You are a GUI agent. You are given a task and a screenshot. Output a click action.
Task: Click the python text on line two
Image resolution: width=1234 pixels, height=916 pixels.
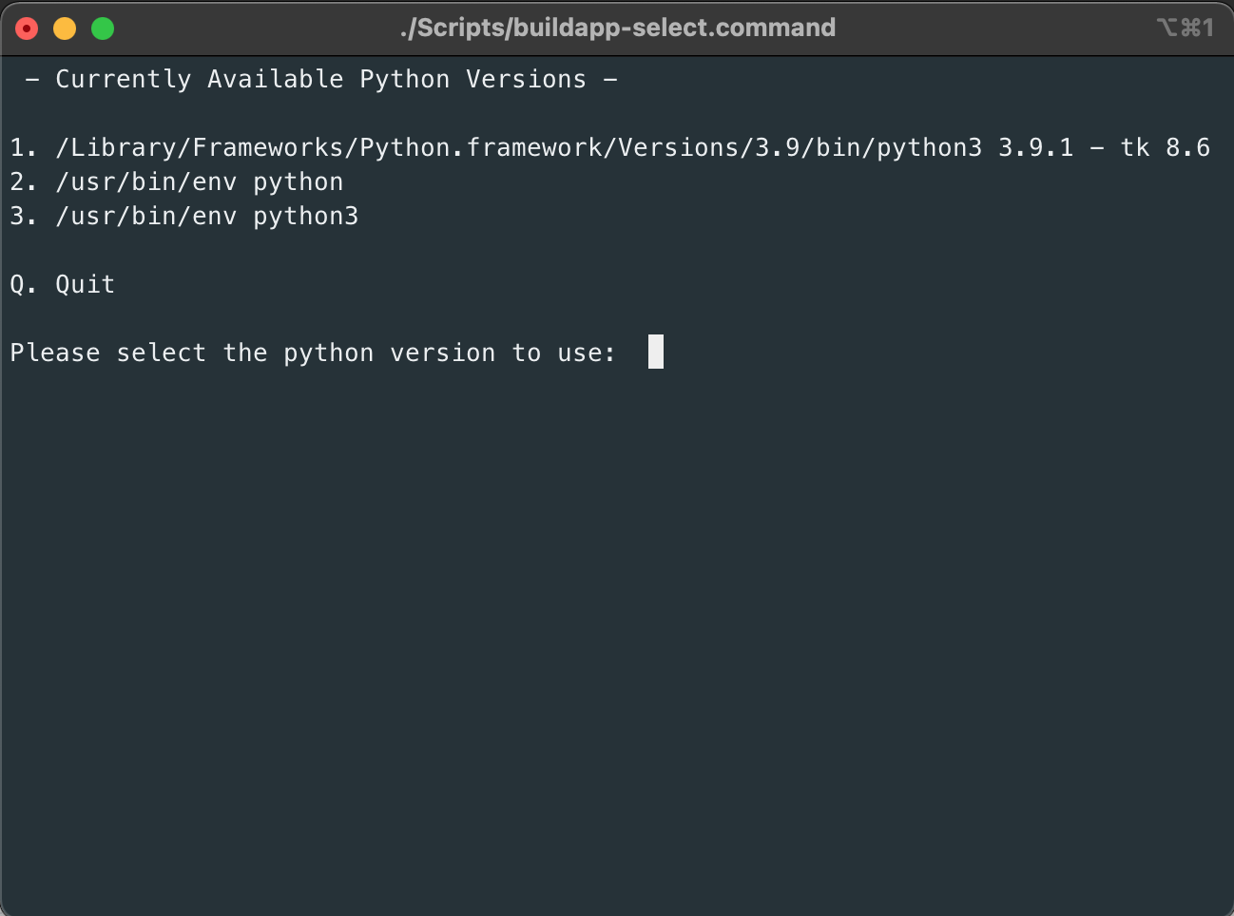click(x=297, y=181)
